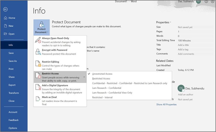Viewport: 216px width, 132px height.
Task: Click the Show All Properties link
Action: click(x=166, y=104)
